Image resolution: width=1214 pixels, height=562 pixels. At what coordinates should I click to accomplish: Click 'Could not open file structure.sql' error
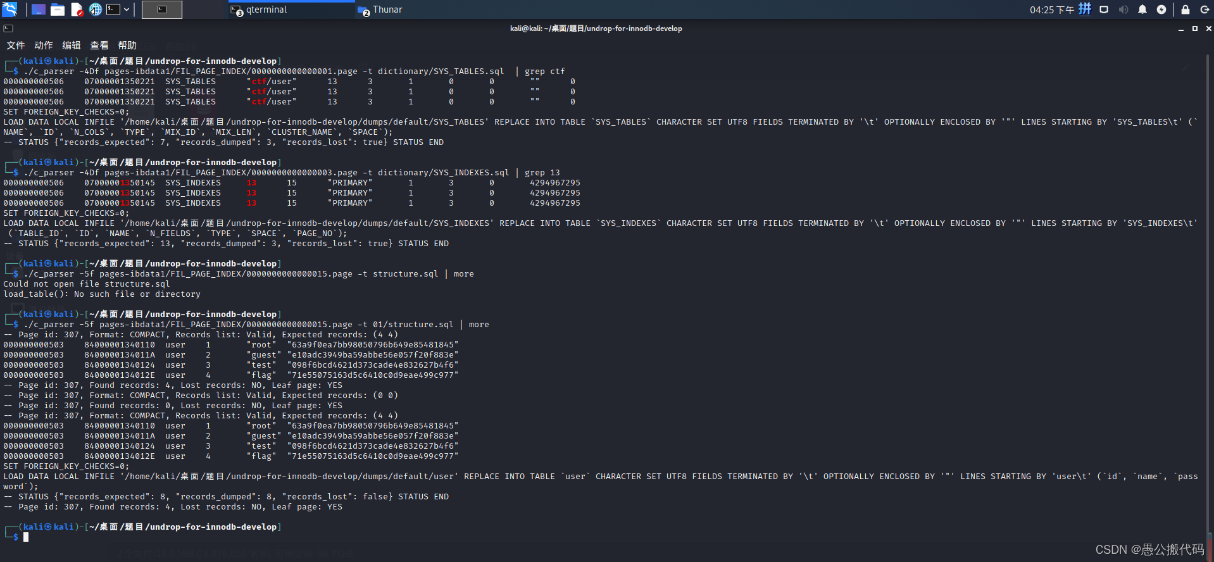(87, 284)
